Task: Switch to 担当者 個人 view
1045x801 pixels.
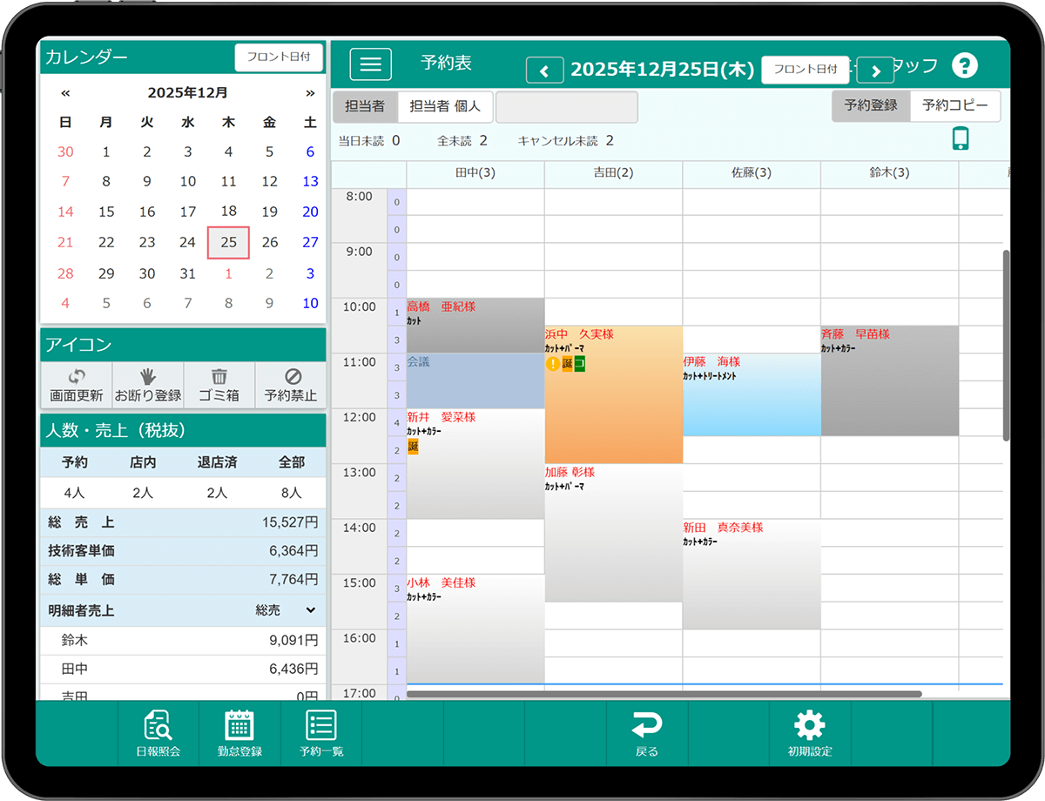Action: (x=445, y=106)
